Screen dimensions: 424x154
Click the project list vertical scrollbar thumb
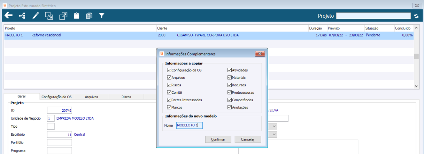416,57
